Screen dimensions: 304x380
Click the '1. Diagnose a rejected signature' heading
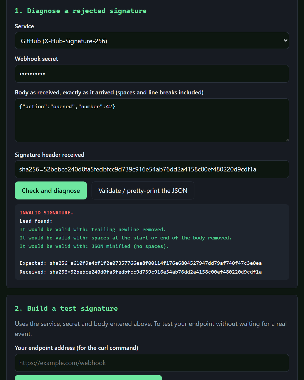(x=81, y=11)
